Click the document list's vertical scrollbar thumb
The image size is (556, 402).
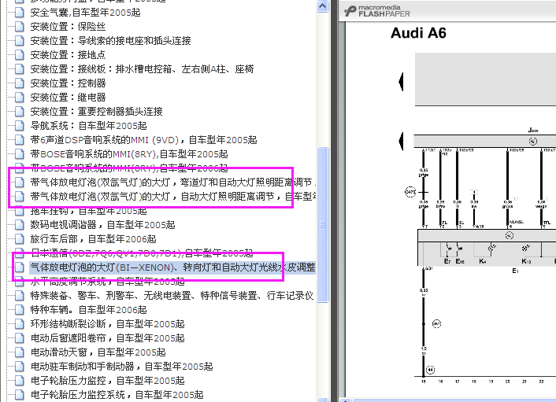[x=322, y=224]
